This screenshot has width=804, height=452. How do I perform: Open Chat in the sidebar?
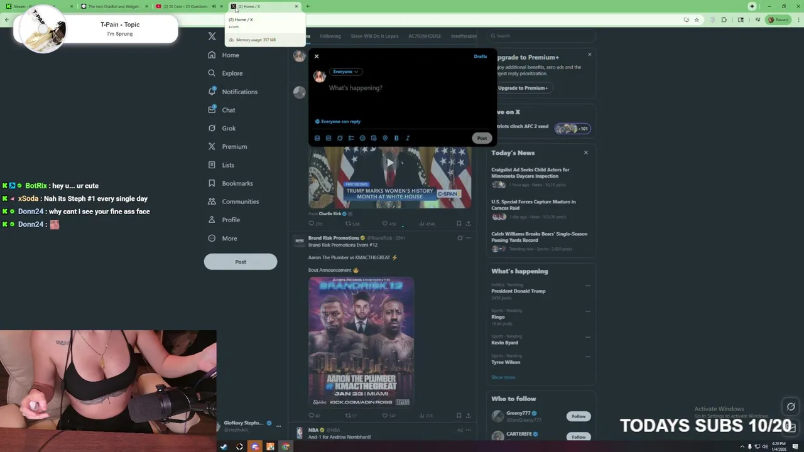pos(222,110)
